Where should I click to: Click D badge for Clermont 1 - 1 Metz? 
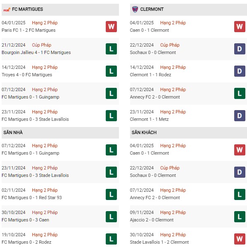point(240,115)
